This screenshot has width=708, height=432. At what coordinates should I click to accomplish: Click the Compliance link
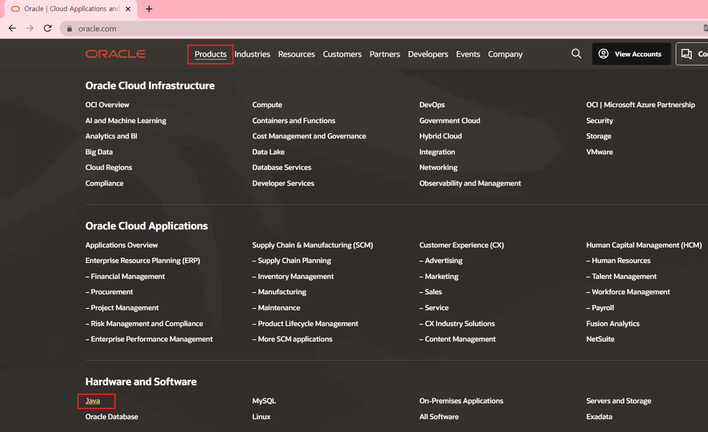tap(105, 183)
